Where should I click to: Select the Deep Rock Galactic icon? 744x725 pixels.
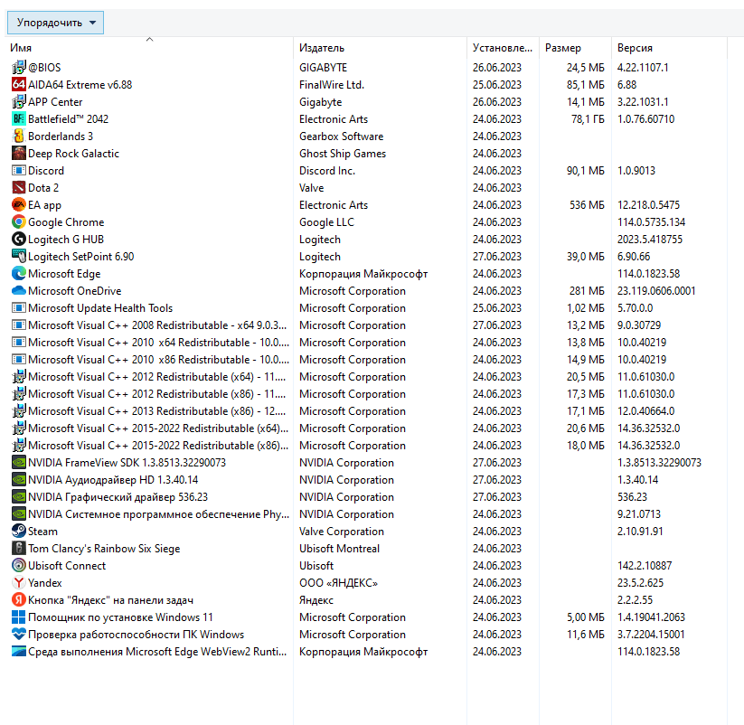18,154
